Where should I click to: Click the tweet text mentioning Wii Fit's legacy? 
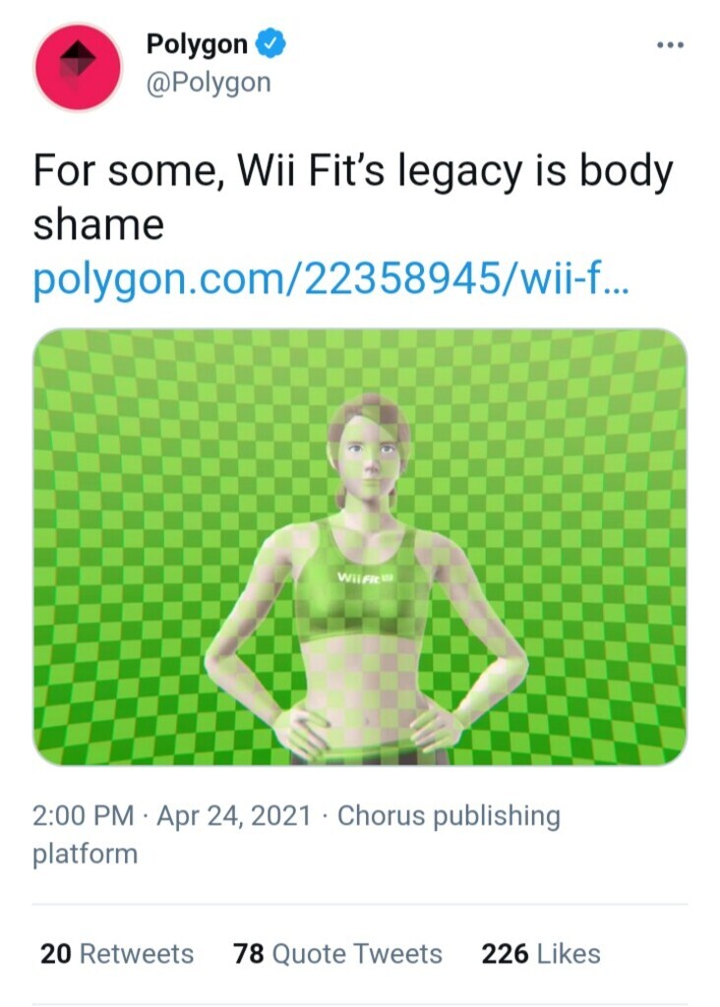click(x=352, y=197)
